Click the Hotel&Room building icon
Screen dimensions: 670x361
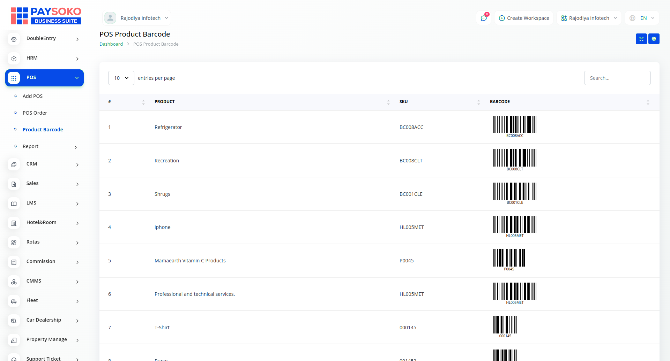[14, 223]
